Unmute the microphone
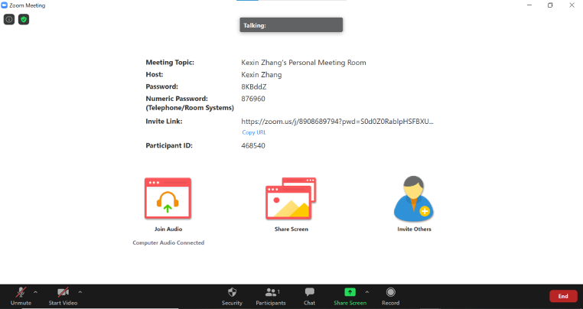Image resolution: width=583 pixels, height=309 pixels. [x=20, y=296]
